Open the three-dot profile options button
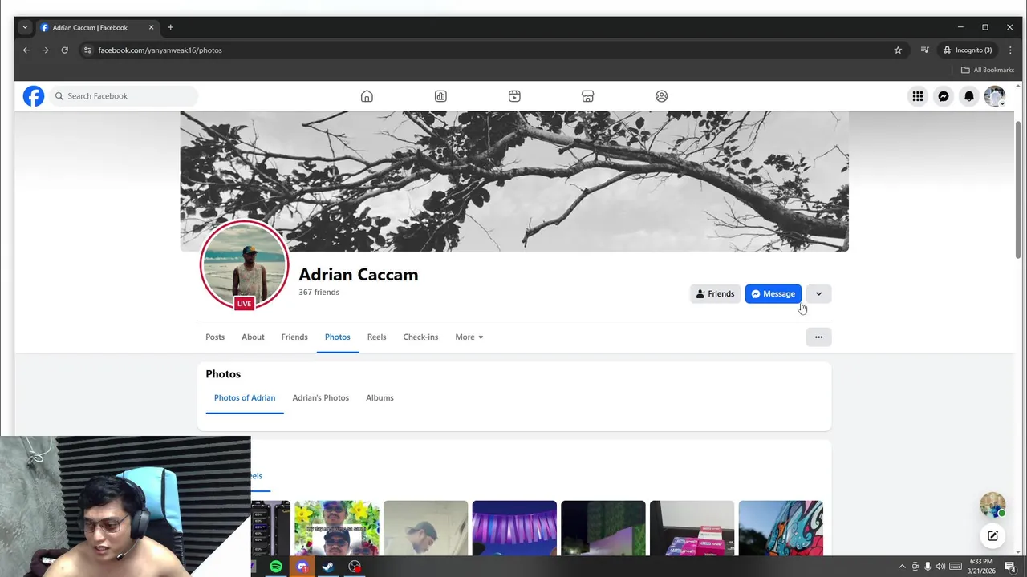The width and height of the screenshot is (1027, 577). [818, 337]
